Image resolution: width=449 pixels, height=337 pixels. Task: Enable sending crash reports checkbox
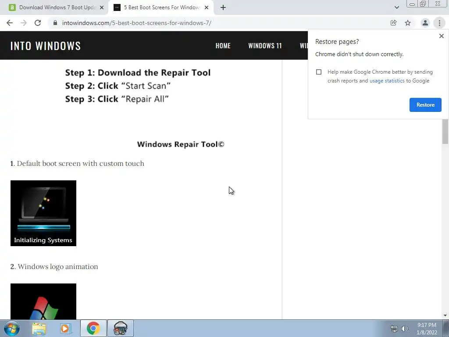pos(319,72)
